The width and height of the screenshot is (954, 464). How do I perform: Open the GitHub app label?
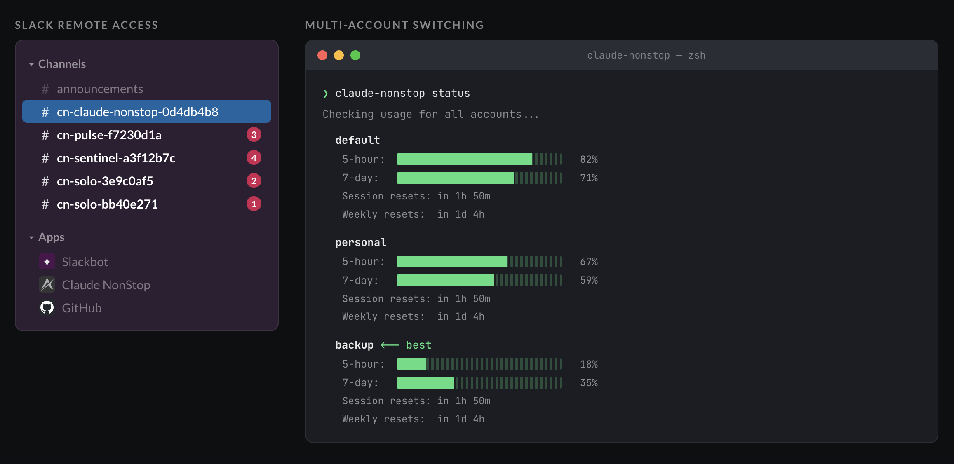point(82,308)
